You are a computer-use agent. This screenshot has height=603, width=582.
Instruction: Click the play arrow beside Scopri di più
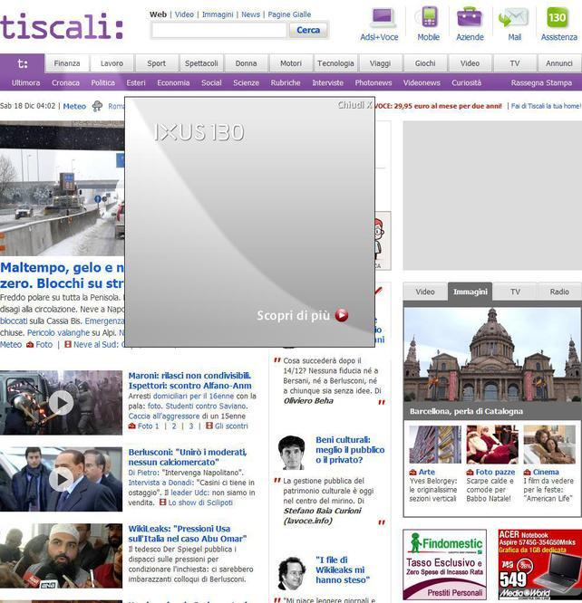pyautogui.click(x=342, y=315)
